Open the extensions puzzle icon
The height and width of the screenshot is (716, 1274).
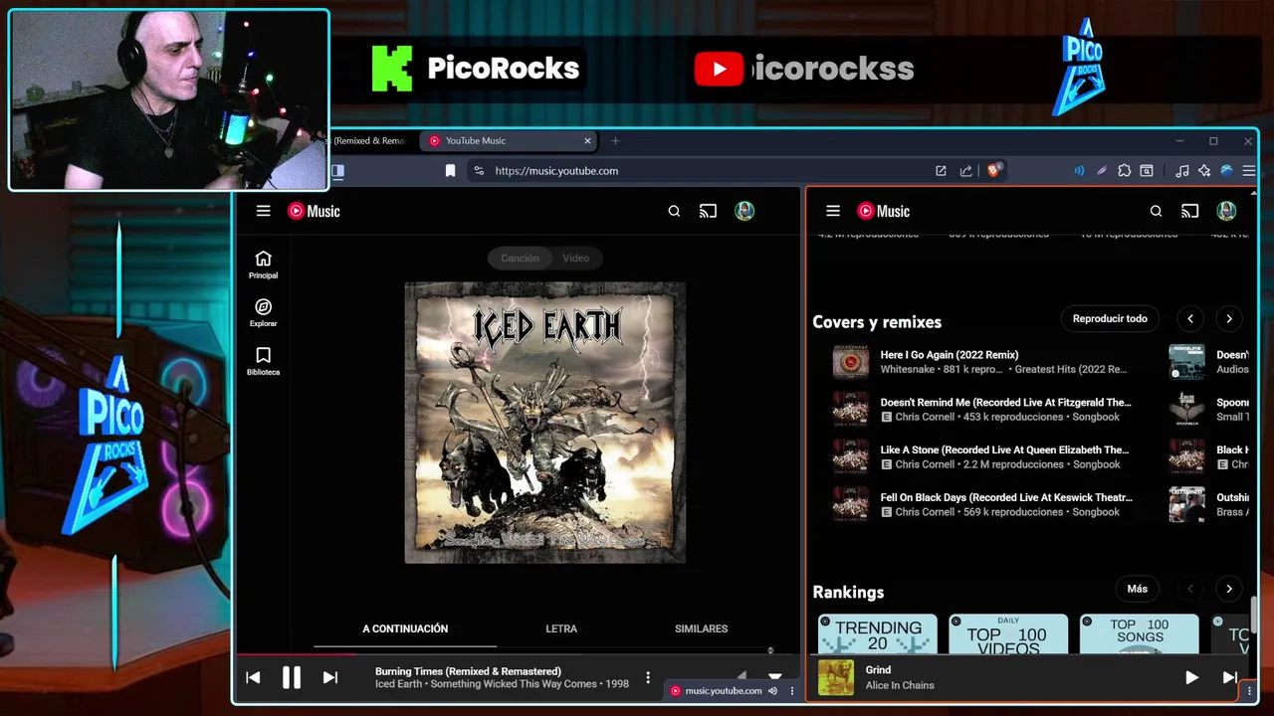coord(1124,171)
